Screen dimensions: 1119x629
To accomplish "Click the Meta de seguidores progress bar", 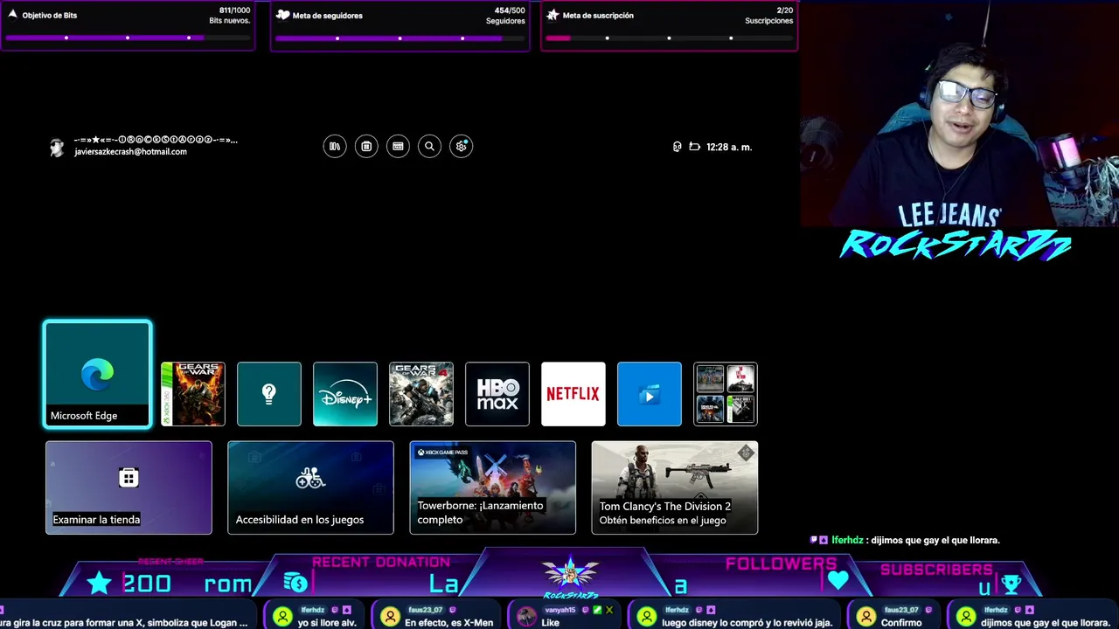I will [400, 38].
